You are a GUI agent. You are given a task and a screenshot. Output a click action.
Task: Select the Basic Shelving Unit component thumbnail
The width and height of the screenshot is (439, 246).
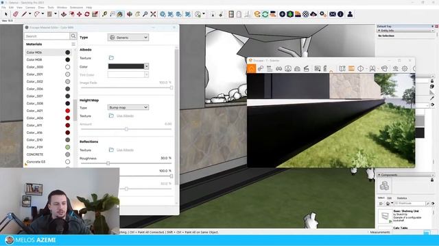coord(385,216)
